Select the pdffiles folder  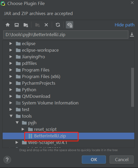point(29,63)
